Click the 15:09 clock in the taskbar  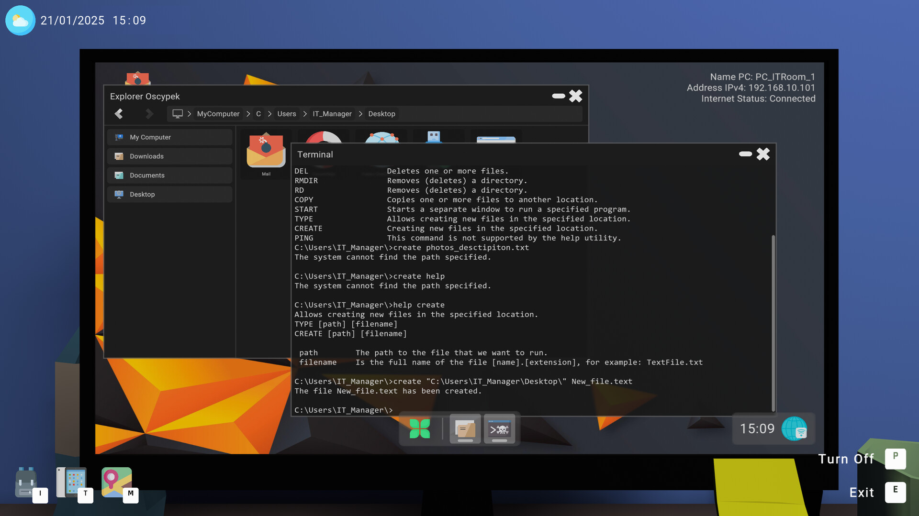coord(757,428)
